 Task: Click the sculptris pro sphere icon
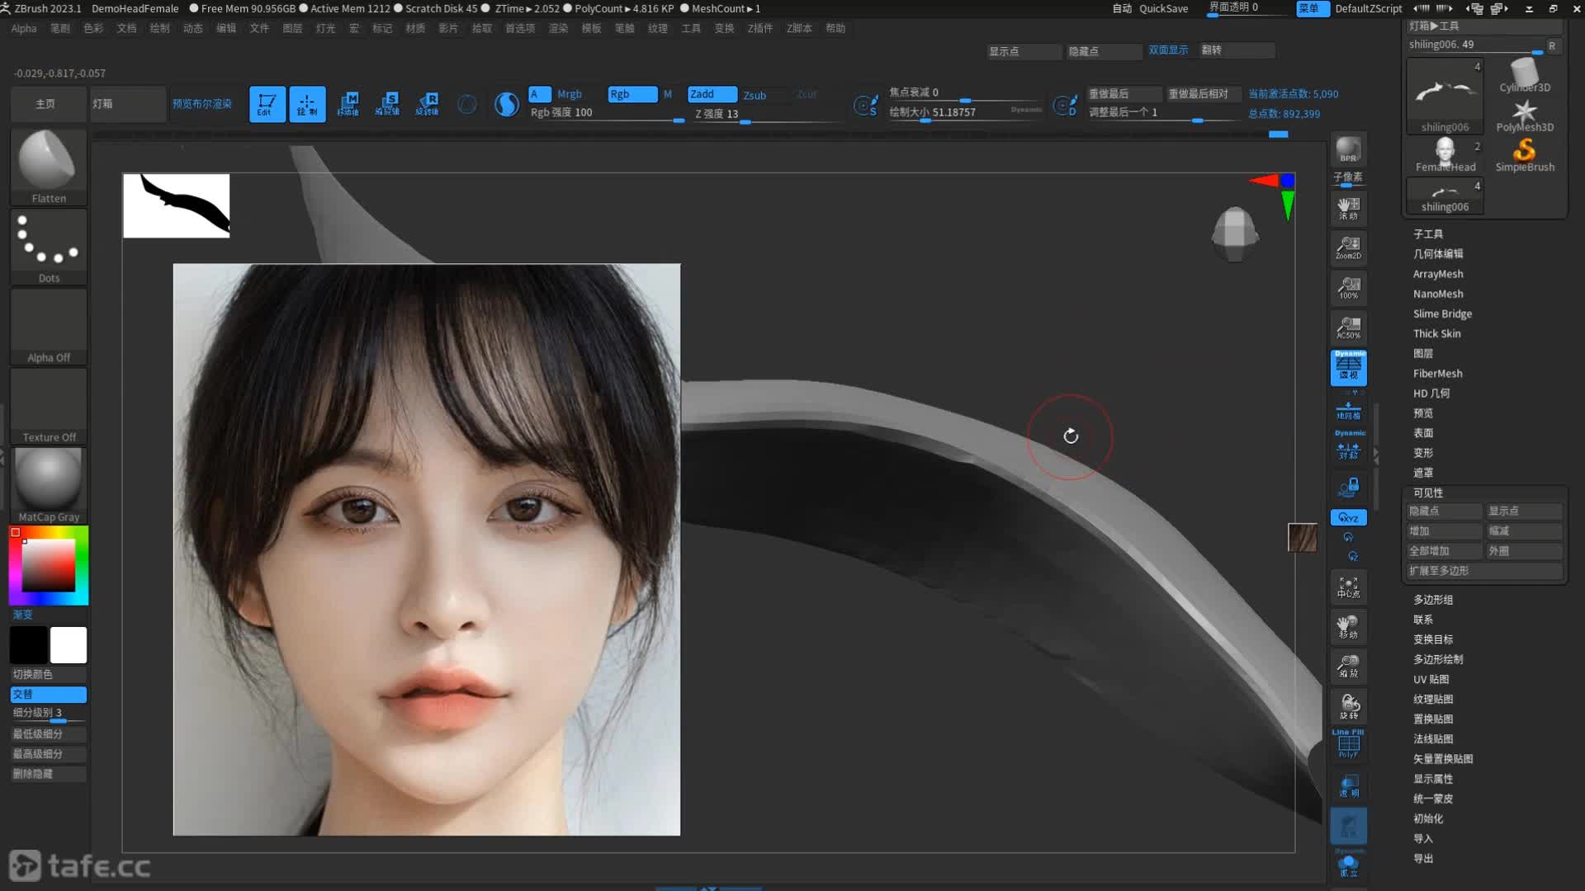[506, 105]
